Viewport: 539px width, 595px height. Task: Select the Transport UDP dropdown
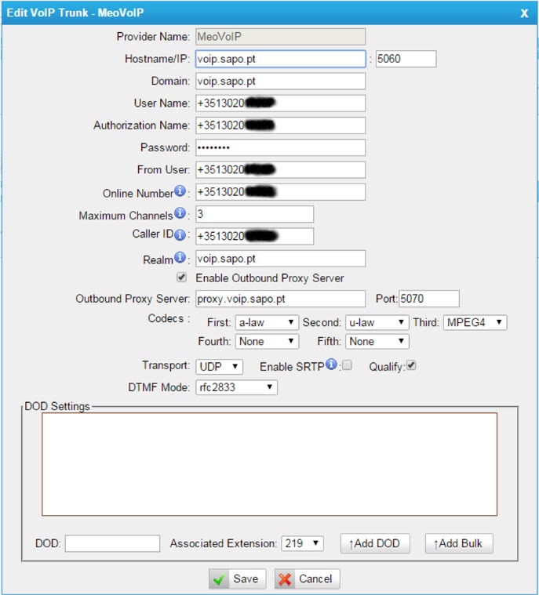(219, 366)
